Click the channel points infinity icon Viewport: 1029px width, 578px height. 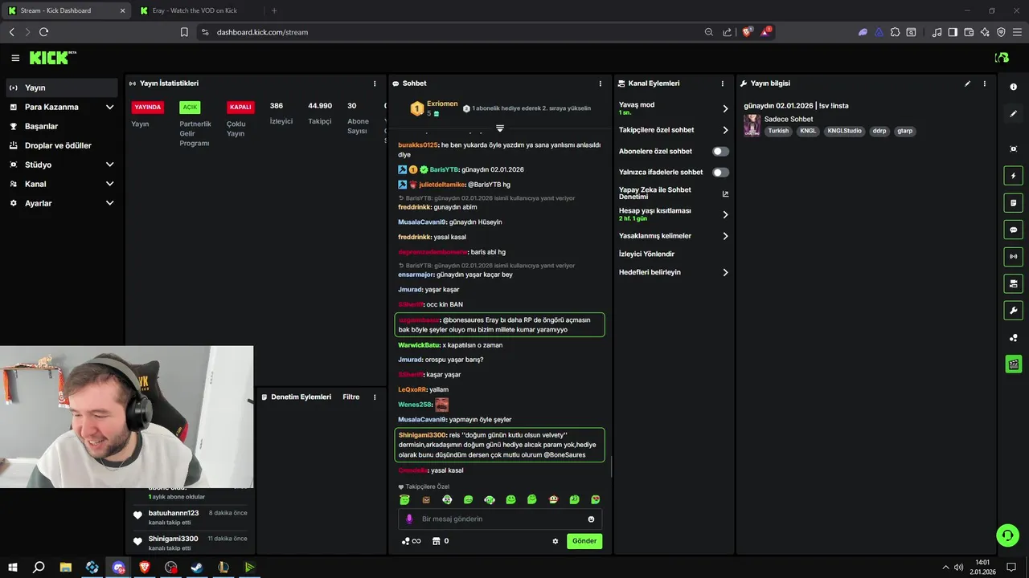click(x=411, y=541)
